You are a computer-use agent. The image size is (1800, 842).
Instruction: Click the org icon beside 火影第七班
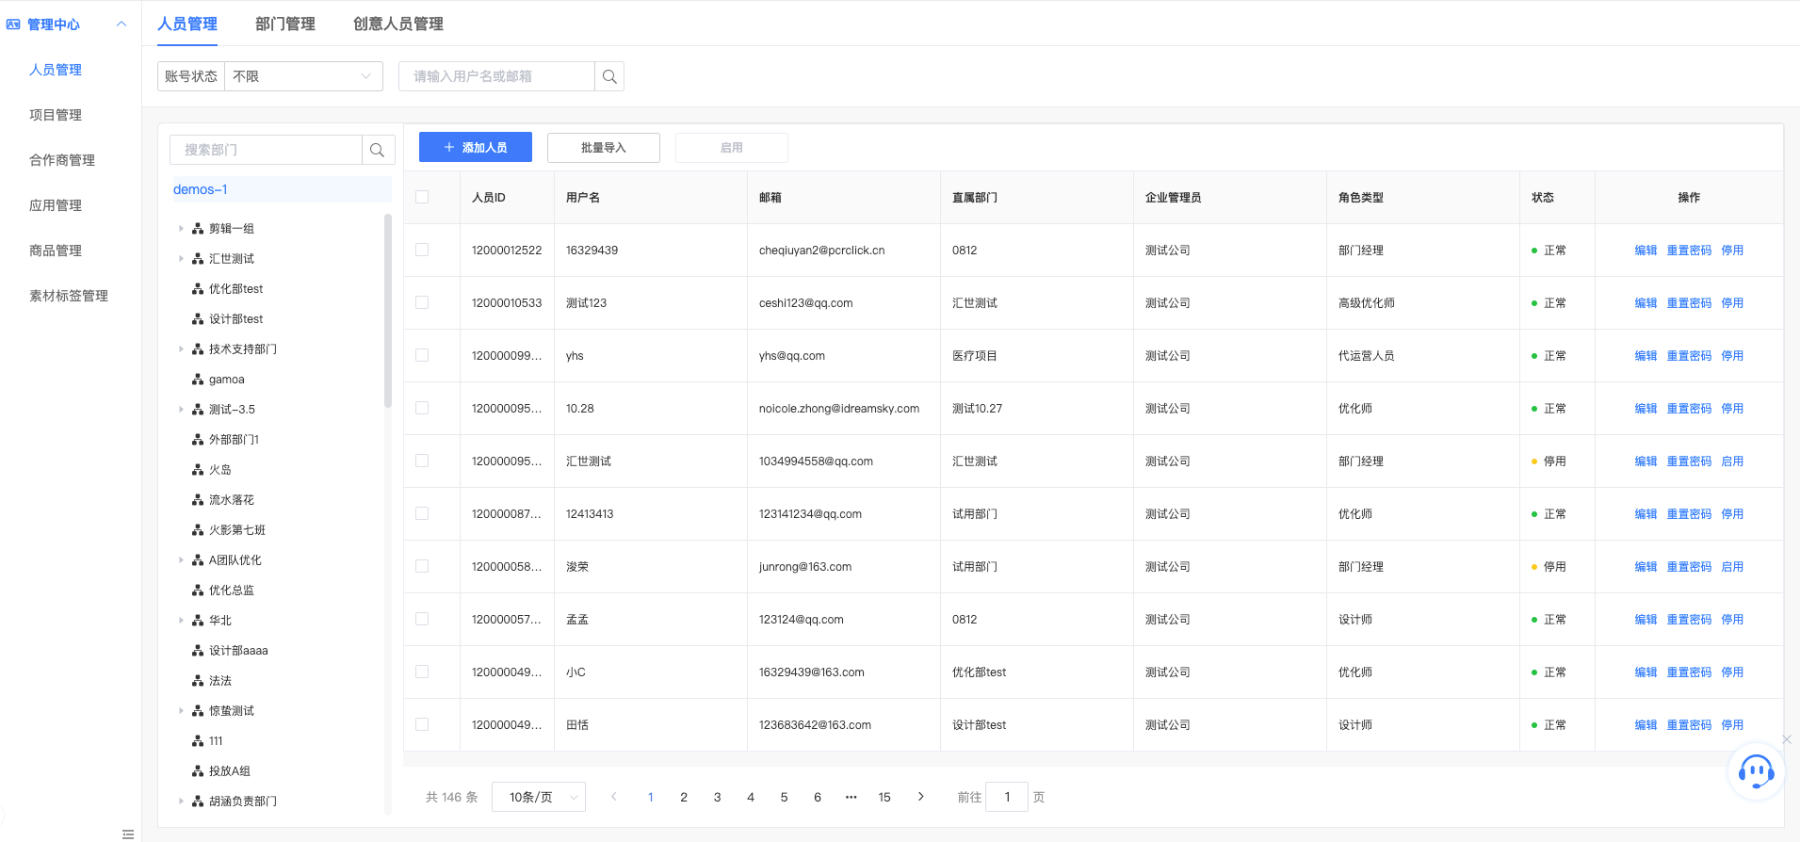click(198, 530)
